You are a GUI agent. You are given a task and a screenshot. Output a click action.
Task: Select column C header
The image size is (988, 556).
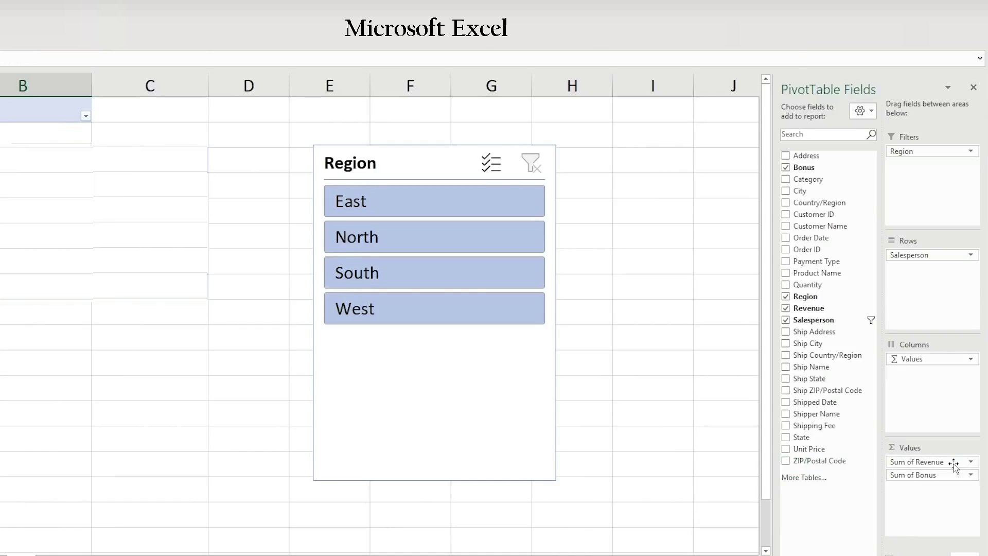tap(150, 85)
